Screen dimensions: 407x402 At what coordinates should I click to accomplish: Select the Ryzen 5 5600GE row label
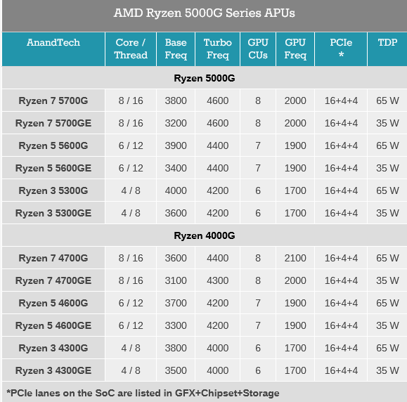pos(53,168)
